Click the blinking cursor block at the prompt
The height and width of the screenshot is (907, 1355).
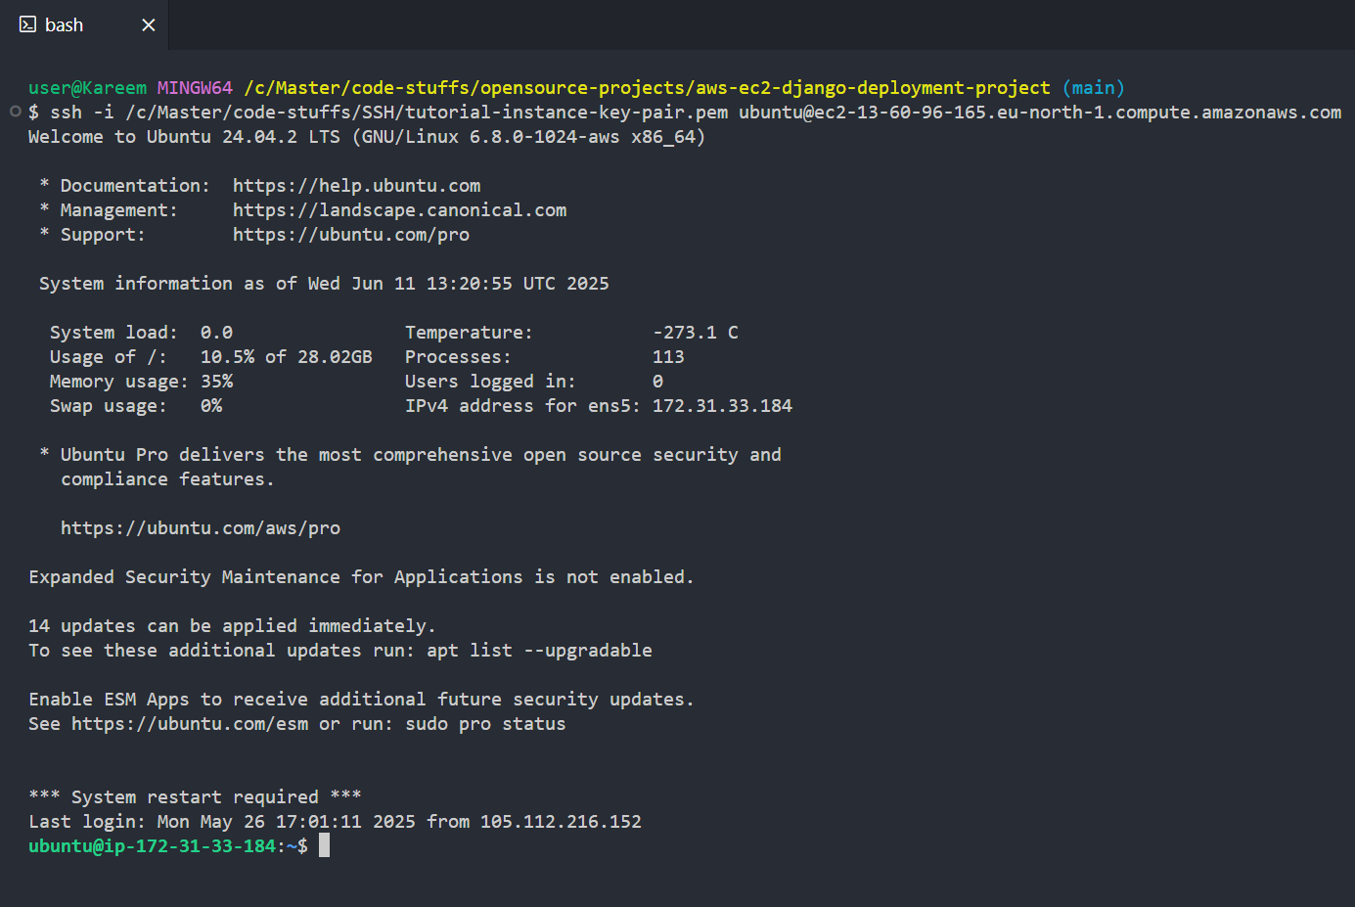point(324,845)
